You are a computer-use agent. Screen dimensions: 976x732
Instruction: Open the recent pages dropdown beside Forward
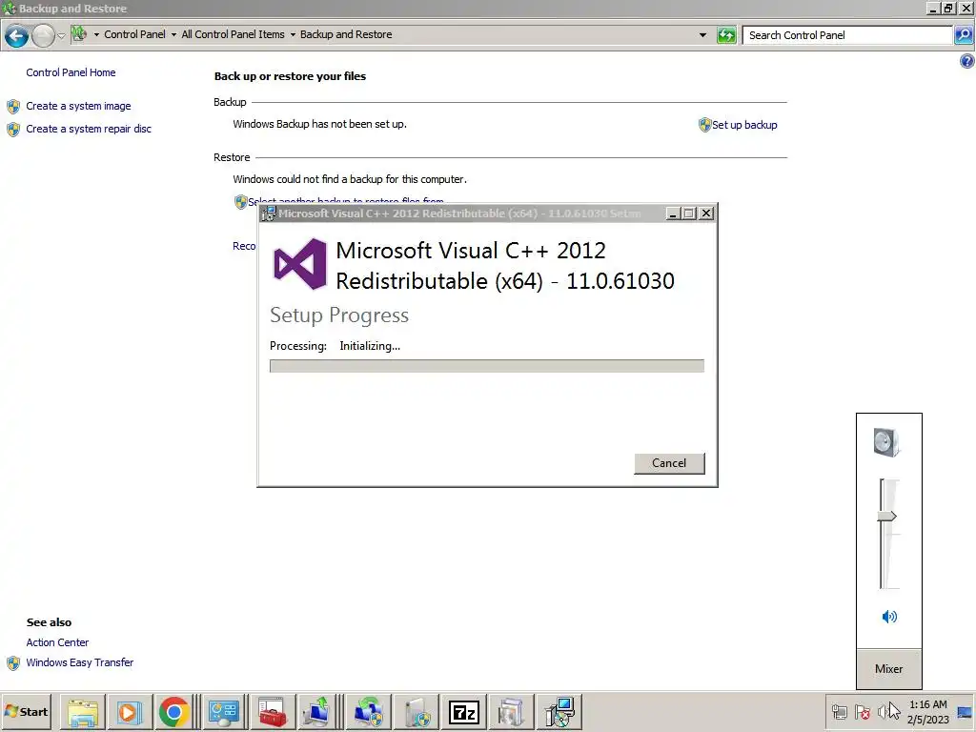pos(61,35)
